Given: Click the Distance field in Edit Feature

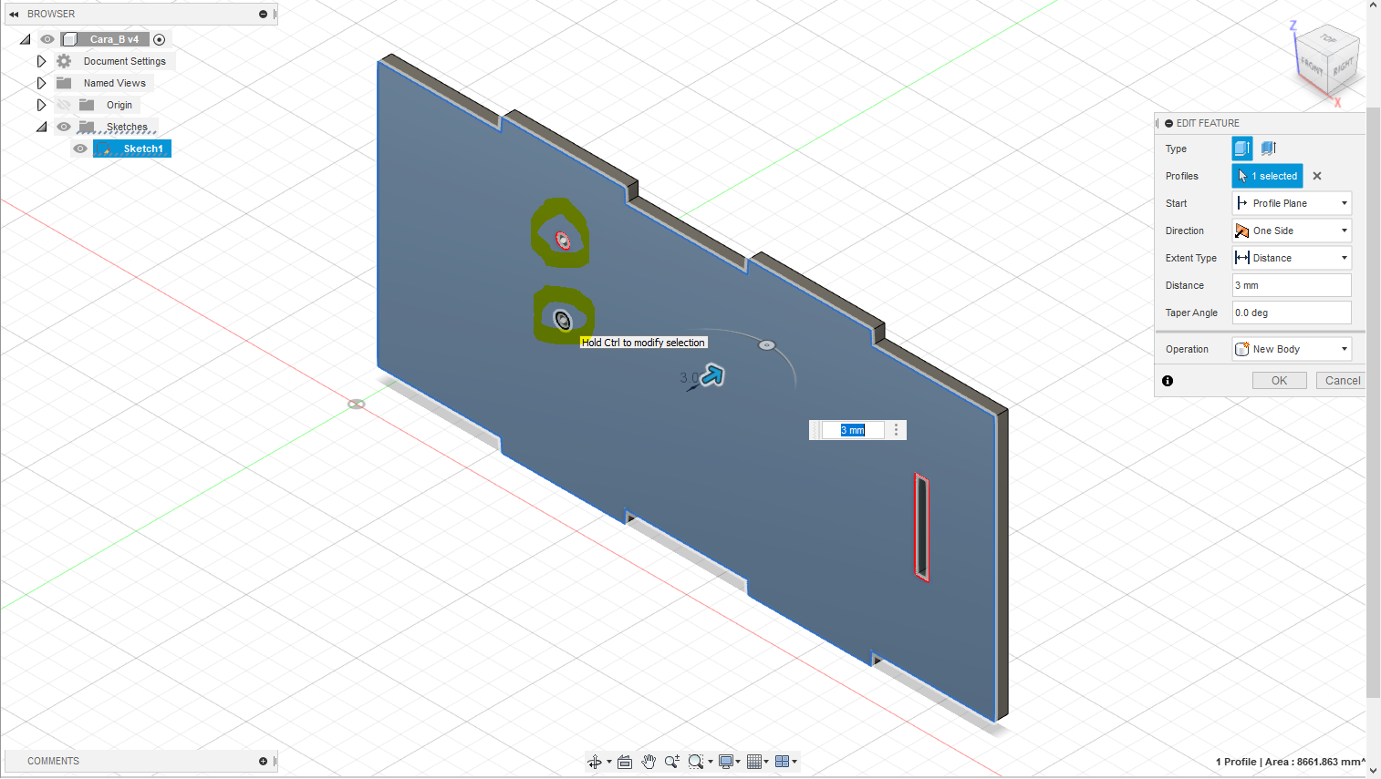Looking at the screenshot, I should click(x=1292, y=285).
